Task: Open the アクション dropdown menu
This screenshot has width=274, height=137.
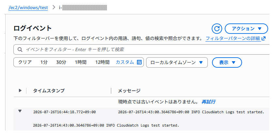Action: click(246, 29)
